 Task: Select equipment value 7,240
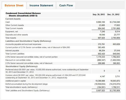pyautogui.click(x=102, y=31)
